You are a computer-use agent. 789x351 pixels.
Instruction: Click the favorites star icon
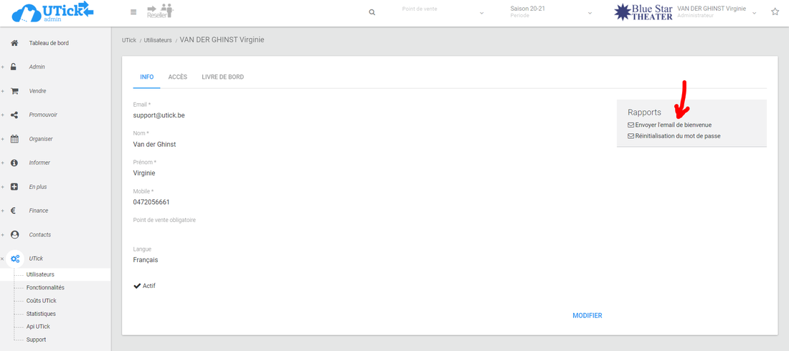click(775, 12)
